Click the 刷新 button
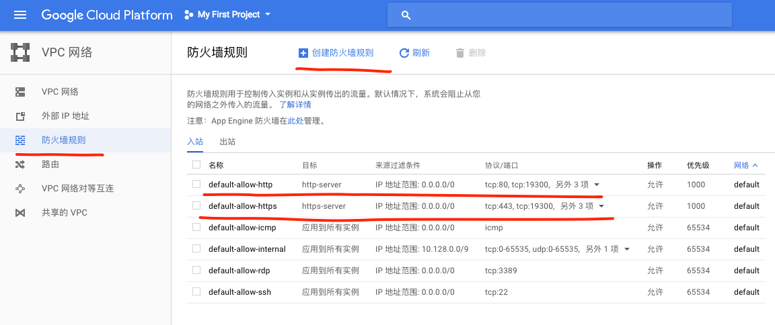Screen dimensions: 775x325 (414, 53)
